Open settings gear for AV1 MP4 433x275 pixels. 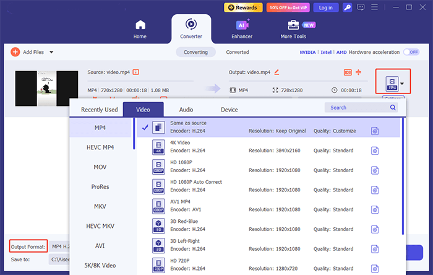(x=375, y=209)
